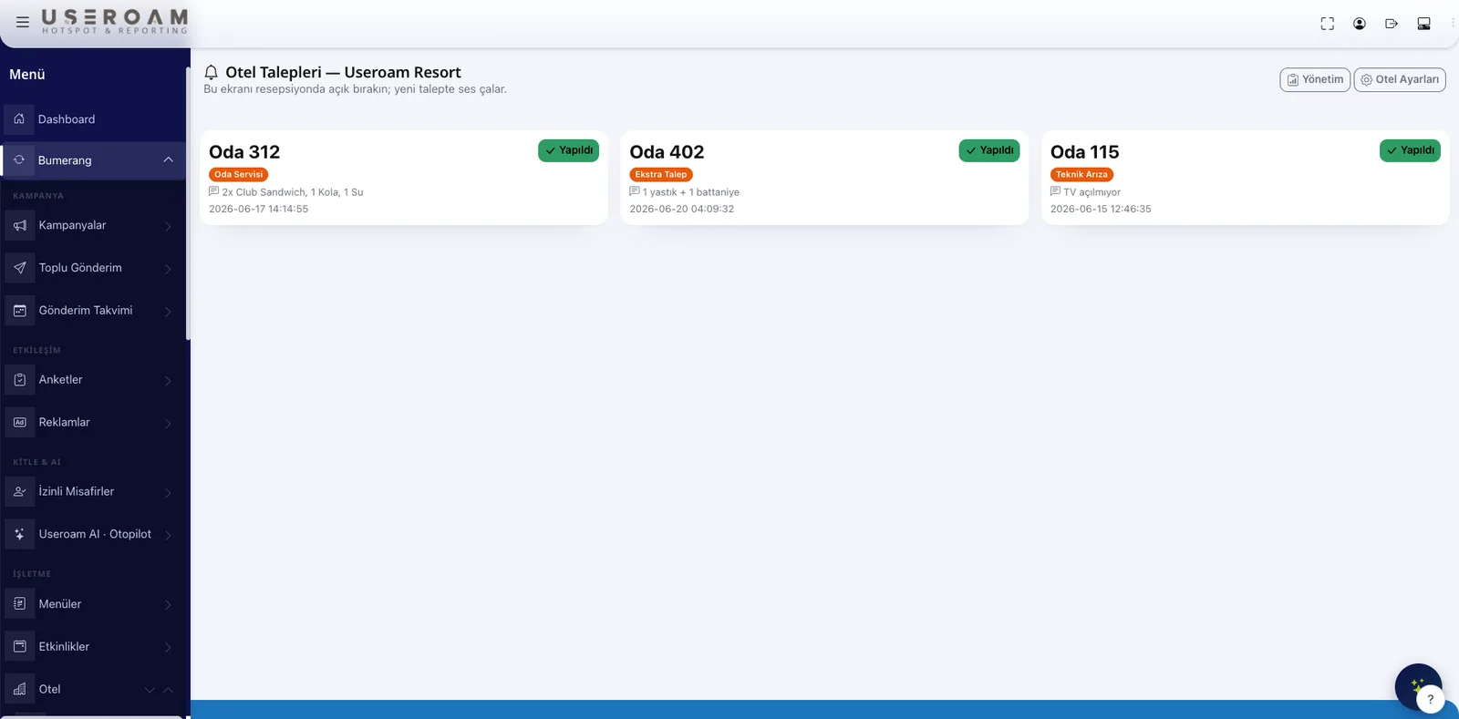The height and width of the screenshot is (719, 1459).
Task: Click the Menüler list icon
Action: (20, 604)
